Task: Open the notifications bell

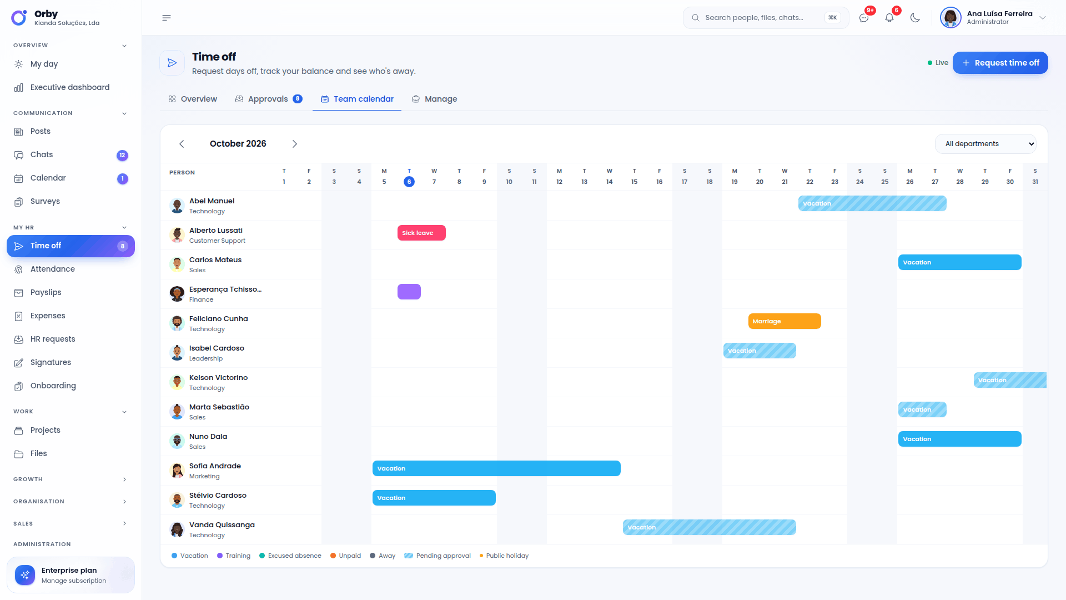Action: pos(889,18)
